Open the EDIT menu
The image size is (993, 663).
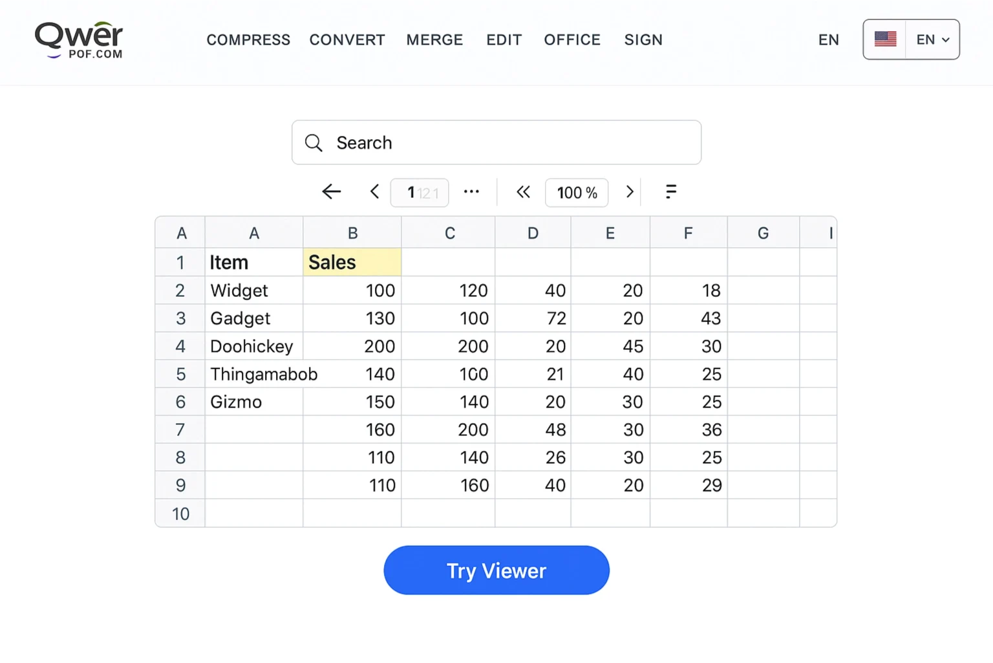504,40
